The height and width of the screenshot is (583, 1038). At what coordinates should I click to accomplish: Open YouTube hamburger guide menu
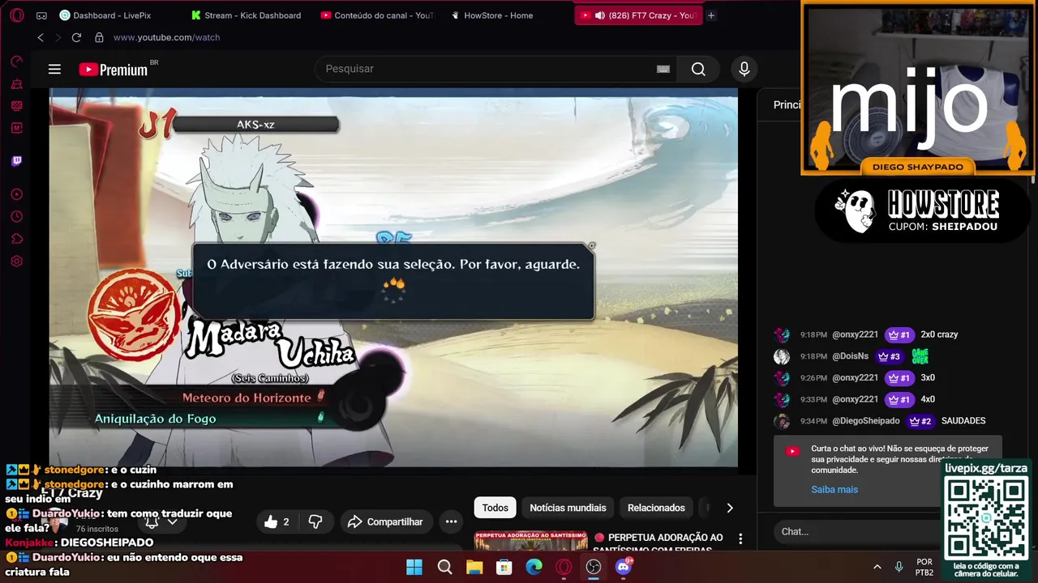click(54, 70)
